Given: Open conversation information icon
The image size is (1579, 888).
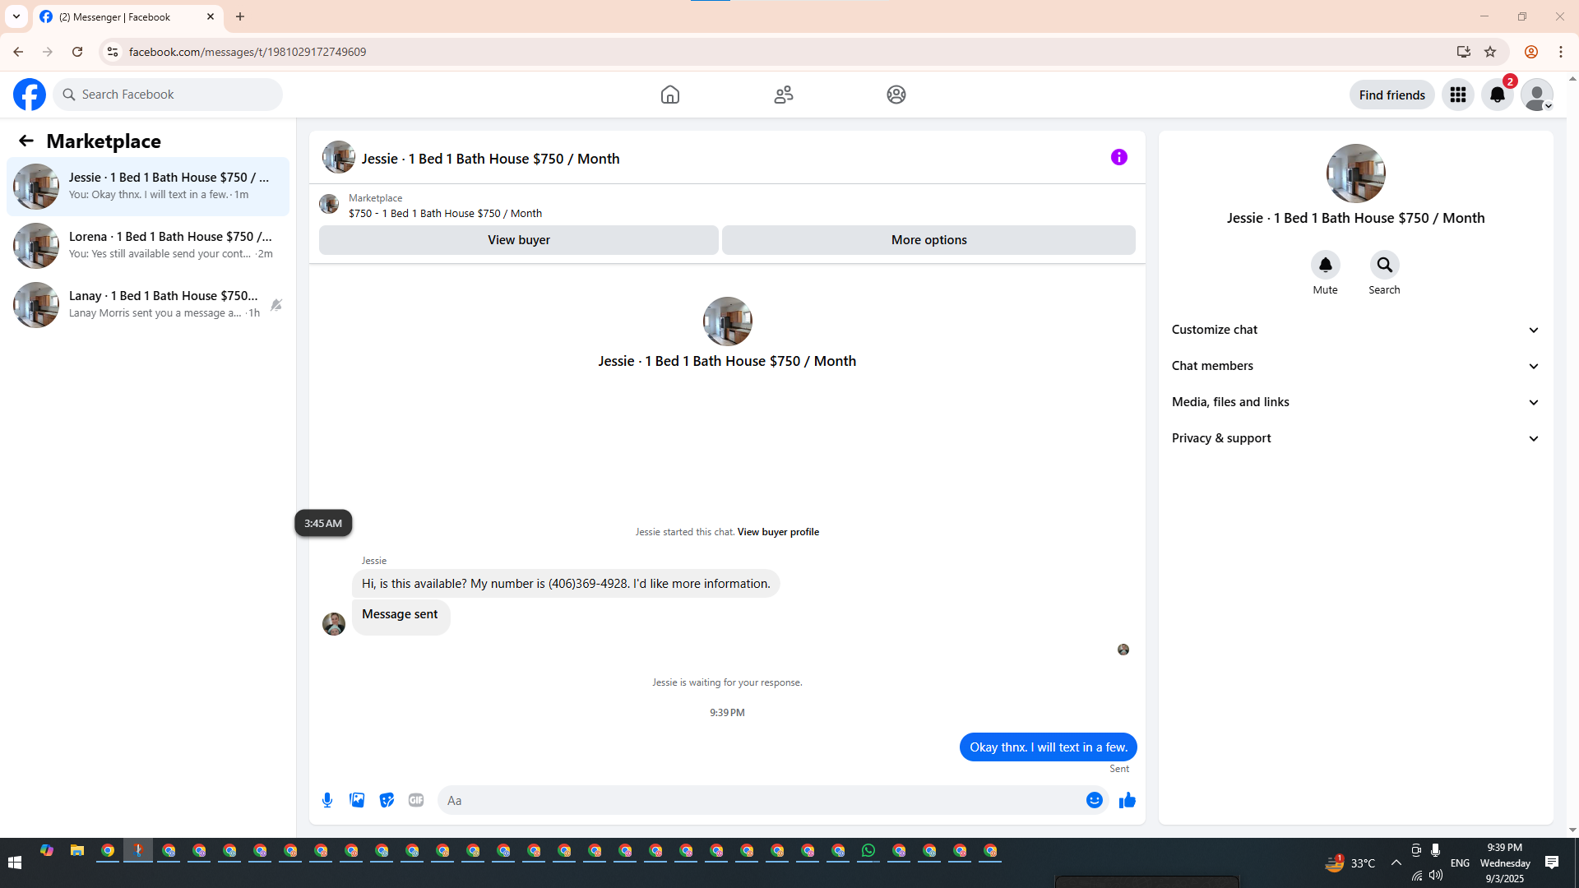Looking at the screenshot, I should click(1119, 157).
